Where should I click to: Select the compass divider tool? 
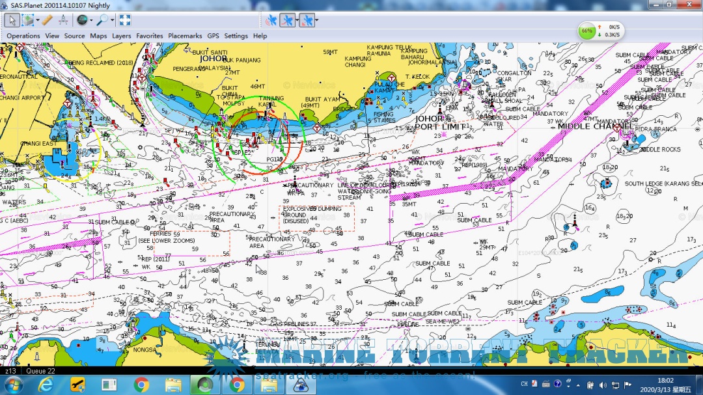63,20
